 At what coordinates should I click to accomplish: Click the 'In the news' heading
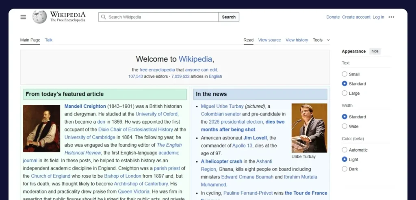(x=211, y=94)
